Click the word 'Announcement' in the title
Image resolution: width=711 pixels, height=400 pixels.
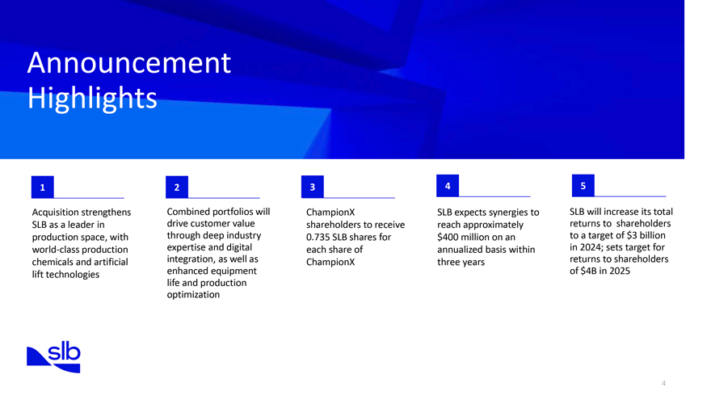128,62
